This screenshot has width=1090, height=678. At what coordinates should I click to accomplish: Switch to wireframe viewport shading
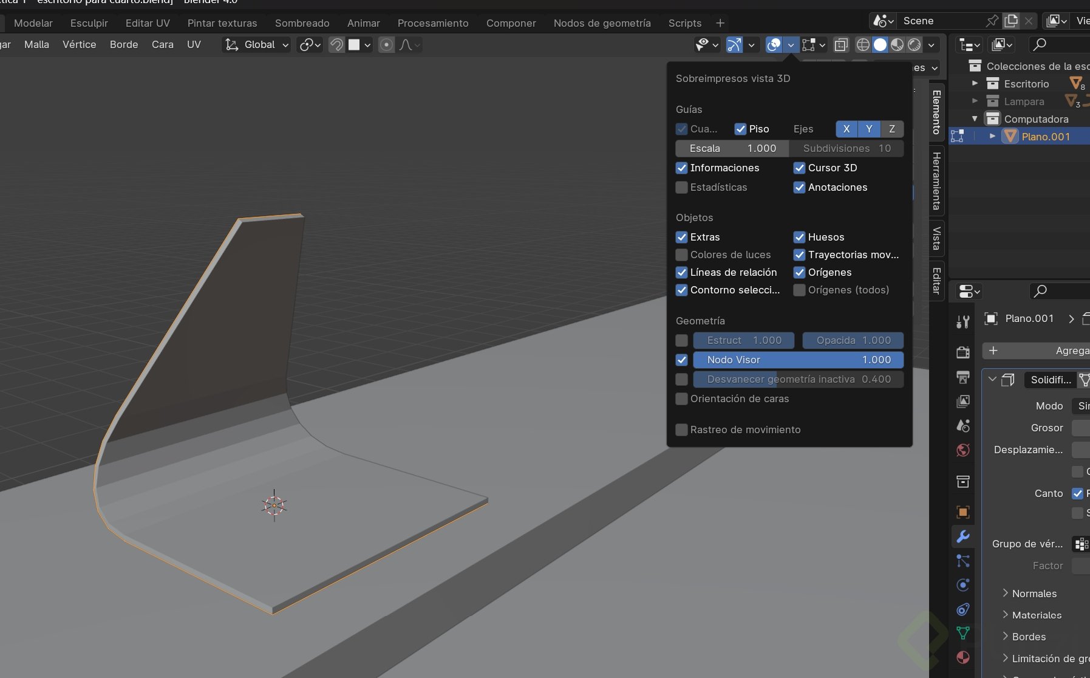pyautogui.click(x=862, y=44)
